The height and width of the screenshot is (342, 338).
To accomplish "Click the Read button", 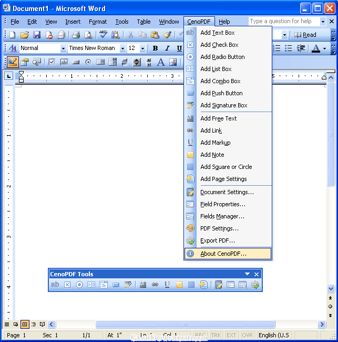I will pos(305,35).
